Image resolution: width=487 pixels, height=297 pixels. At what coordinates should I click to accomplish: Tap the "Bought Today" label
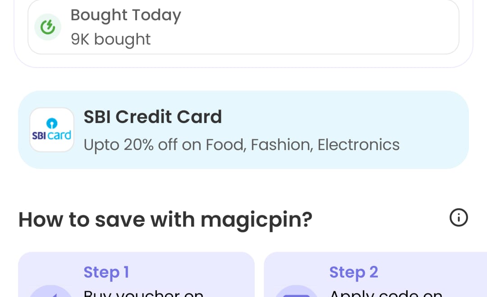pyautogui.click(x=126, y=15)
